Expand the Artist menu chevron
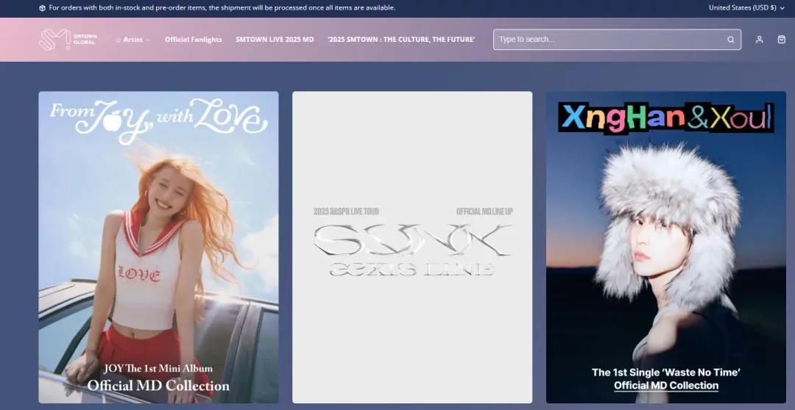Image resolution: width=795 pixels, height=410 pixels. click(x=148, y=40)
